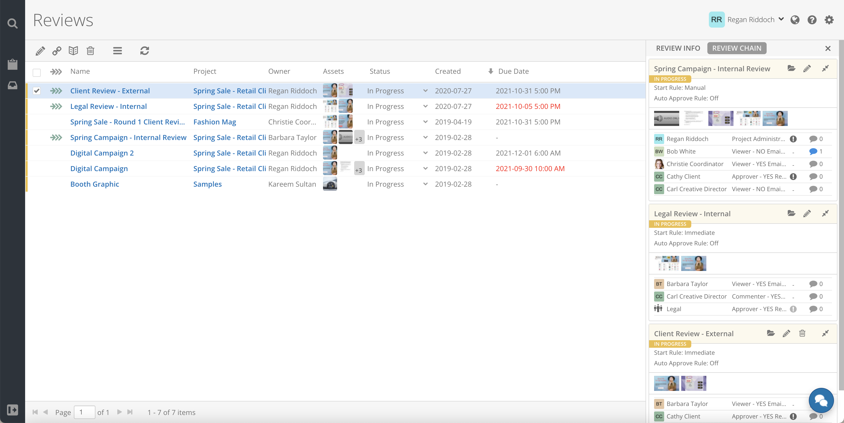
Task: Expand status dropdown for Legal Review - Internal
Action: pos(425,106)
